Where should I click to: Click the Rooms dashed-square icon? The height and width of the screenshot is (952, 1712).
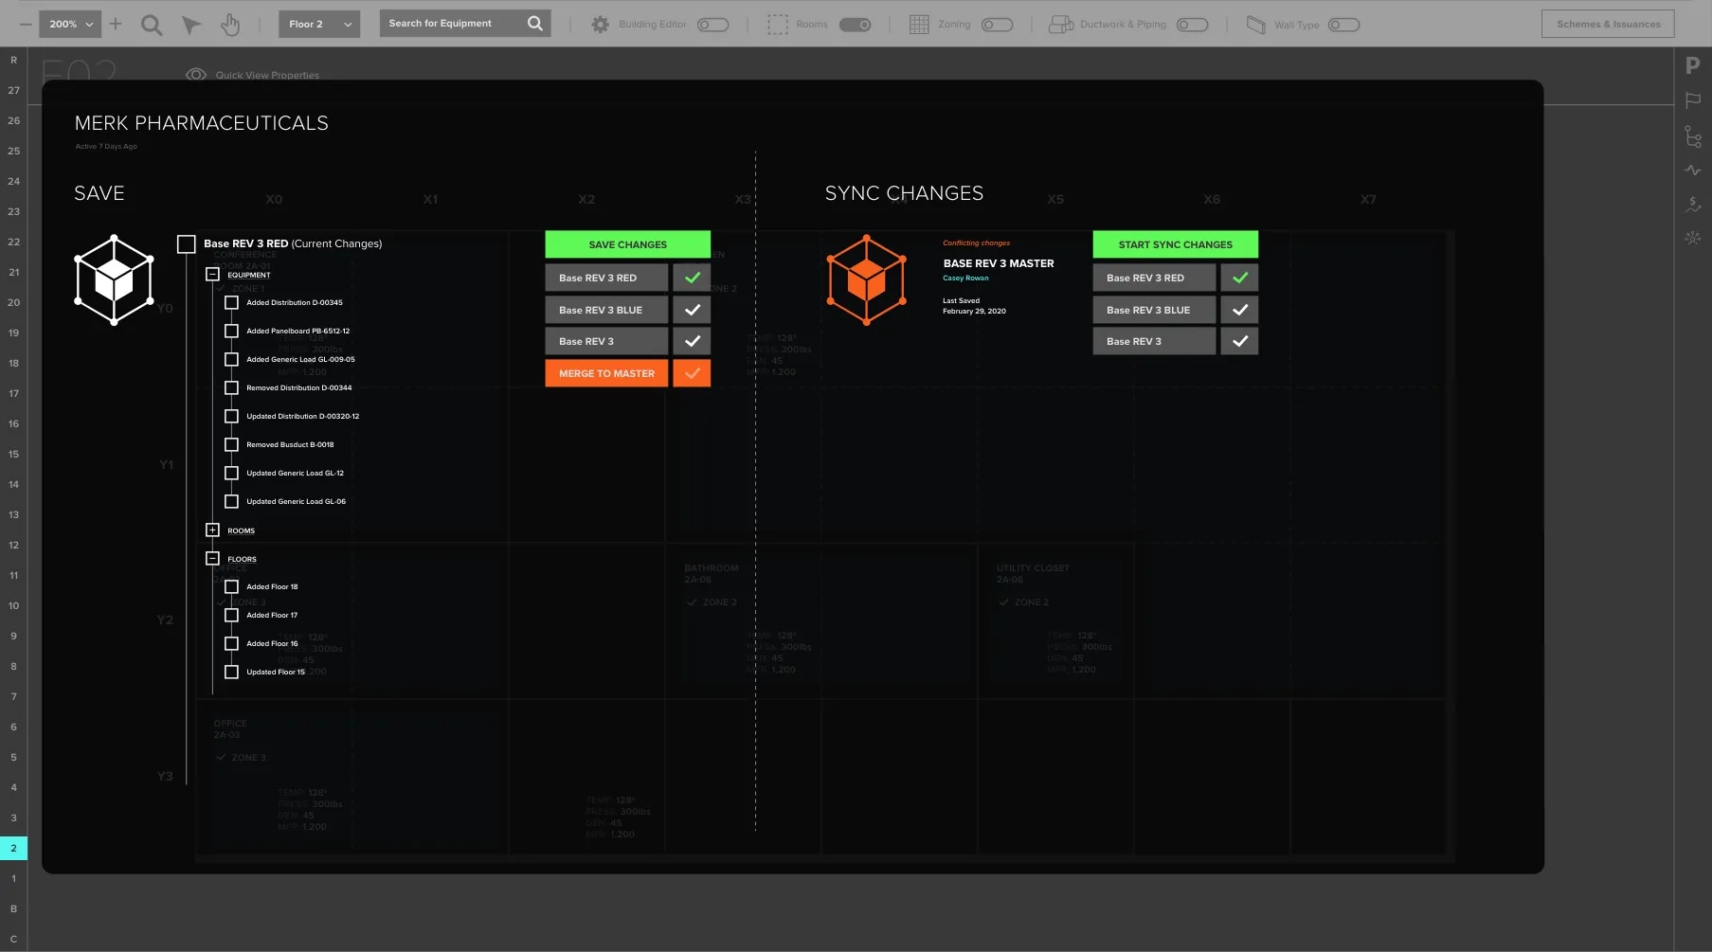pyautogui.click(x=778, y=25)
